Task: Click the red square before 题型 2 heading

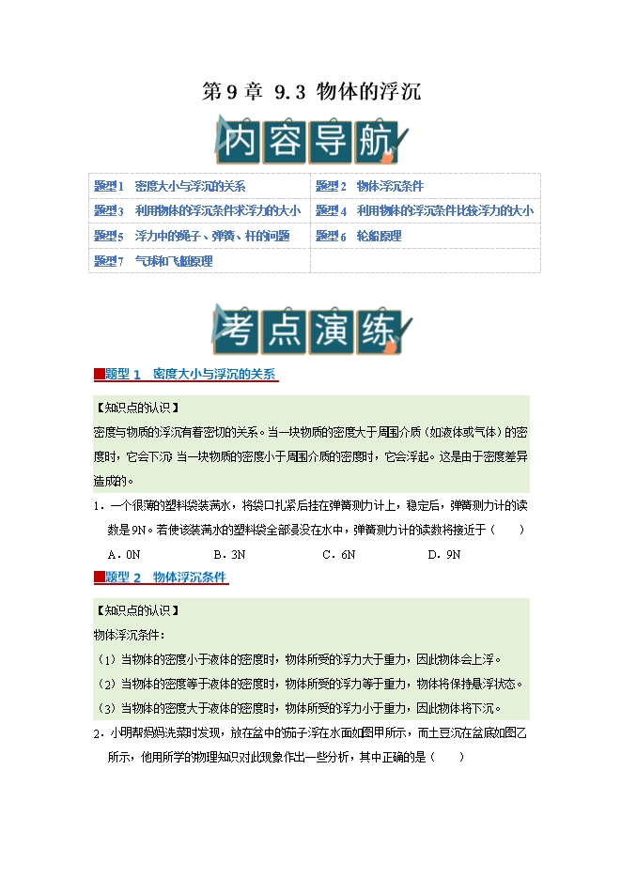Action: tap(99, 577)
